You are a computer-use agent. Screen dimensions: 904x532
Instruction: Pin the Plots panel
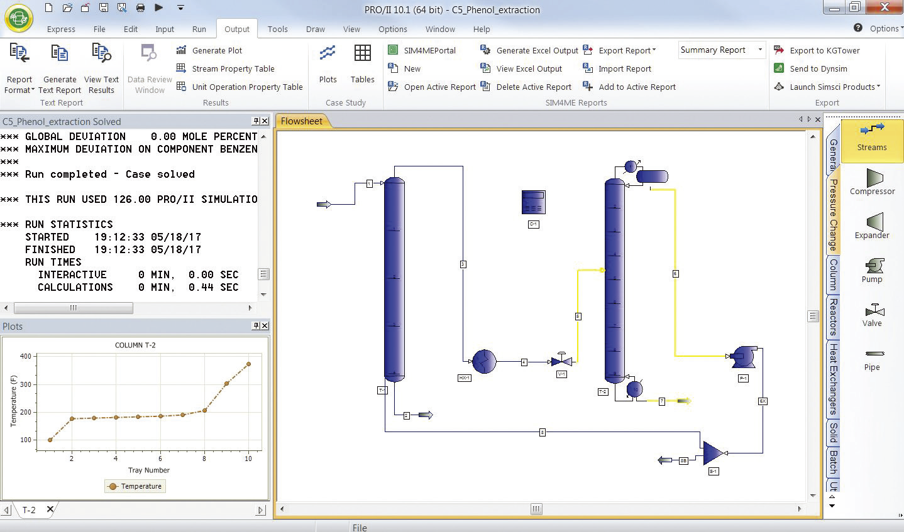[256, 325]
